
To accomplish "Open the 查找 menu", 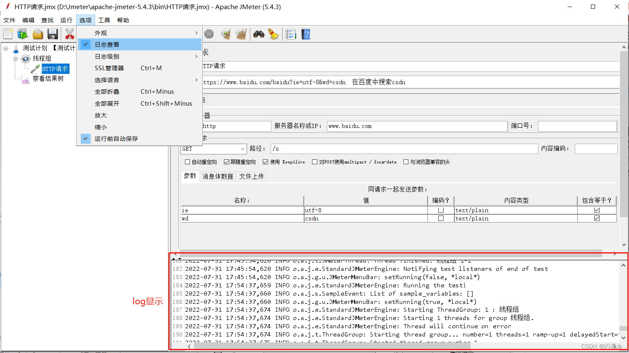I will click(47, 20).
